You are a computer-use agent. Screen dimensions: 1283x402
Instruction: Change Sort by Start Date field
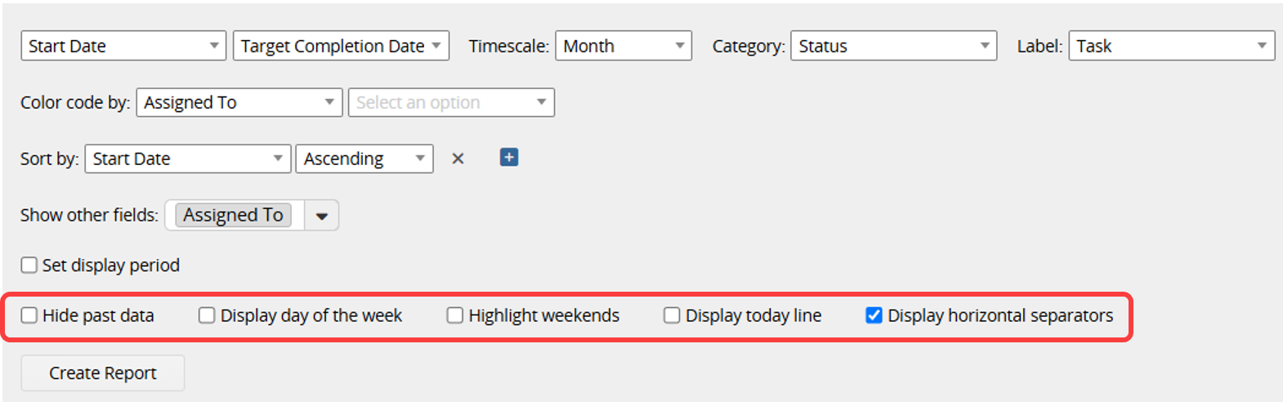[x=188, y=159]
